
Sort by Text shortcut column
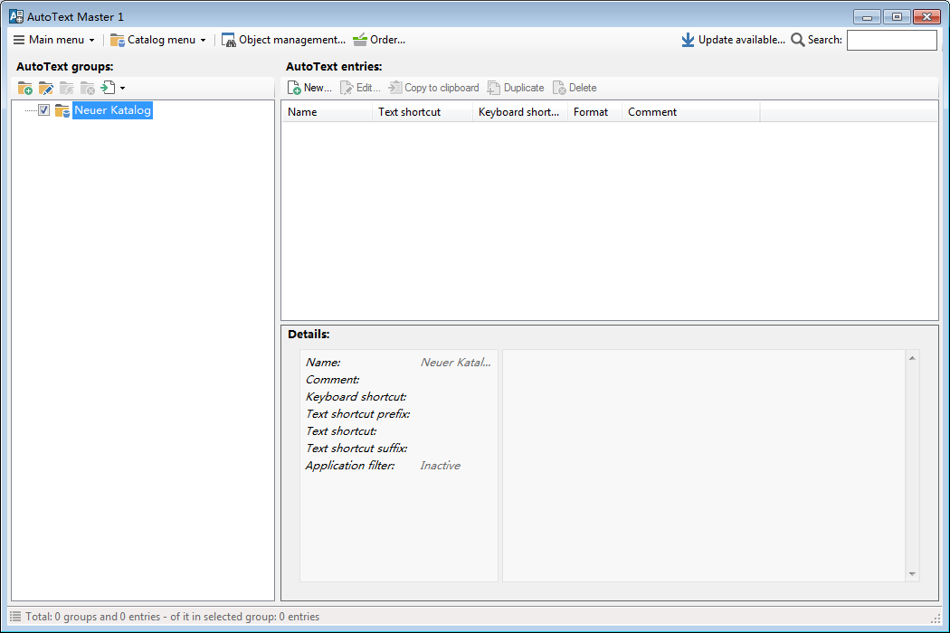423,112
